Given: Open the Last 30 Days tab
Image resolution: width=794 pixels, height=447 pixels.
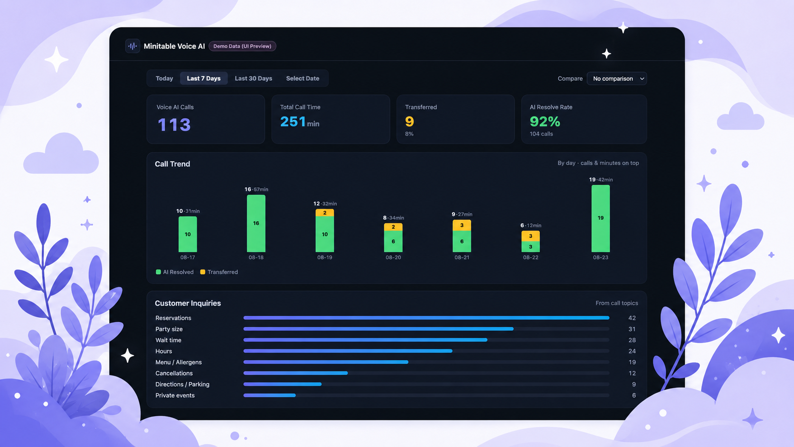Looking at the screenshot, I should [254, 78].
